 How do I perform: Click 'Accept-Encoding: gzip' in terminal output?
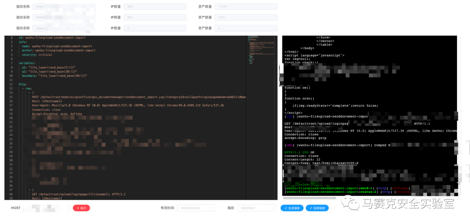pos(305,138)
